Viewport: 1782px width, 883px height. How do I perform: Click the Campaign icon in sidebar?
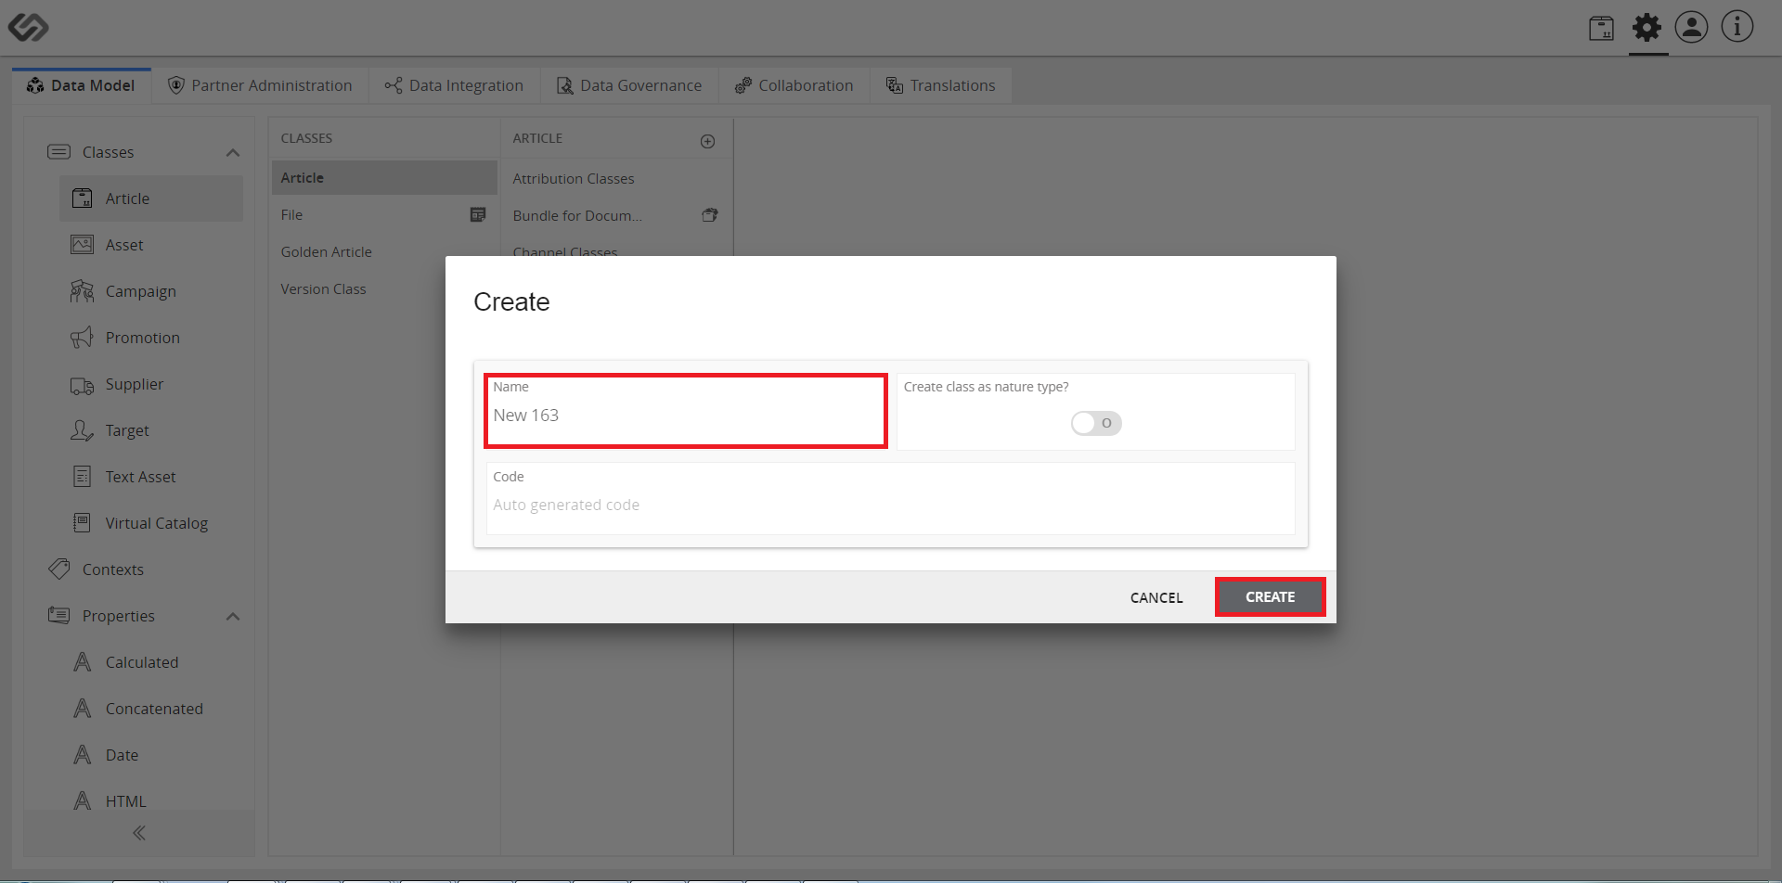(83, 290)
